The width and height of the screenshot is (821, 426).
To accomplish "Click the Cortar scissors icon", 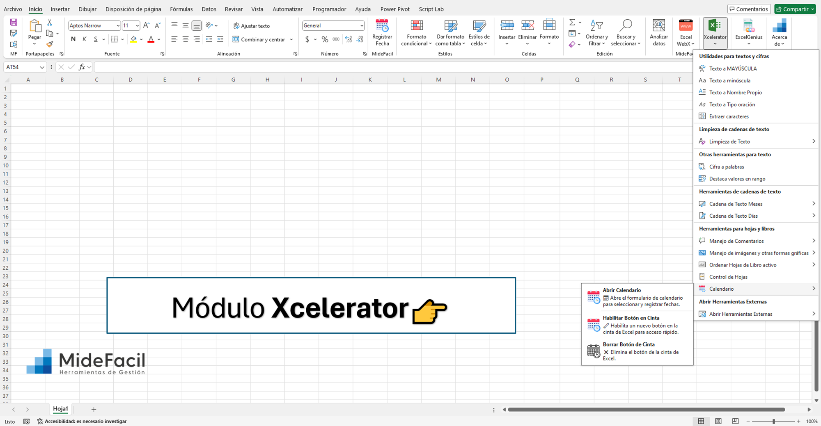I will tap(50, 23).
